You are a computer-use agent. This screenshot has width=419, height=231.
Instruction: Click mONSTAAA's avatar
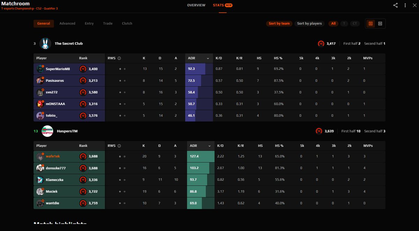pos(40,104)
